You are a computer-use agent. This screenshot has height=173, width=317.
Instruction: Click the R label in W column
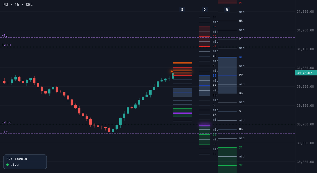240,39
